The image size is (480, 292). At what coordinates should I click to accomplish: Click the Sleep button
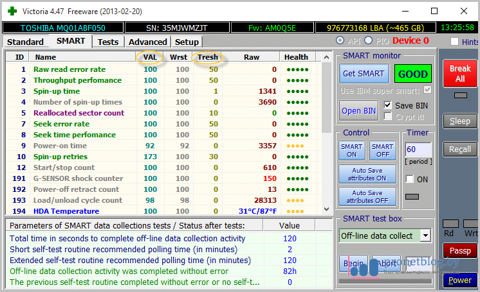click(460, 121)
